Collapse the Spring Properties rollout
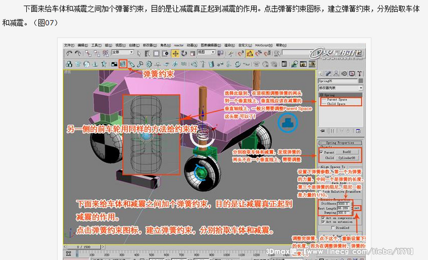428x260 pixels. [x=340, y=143]
